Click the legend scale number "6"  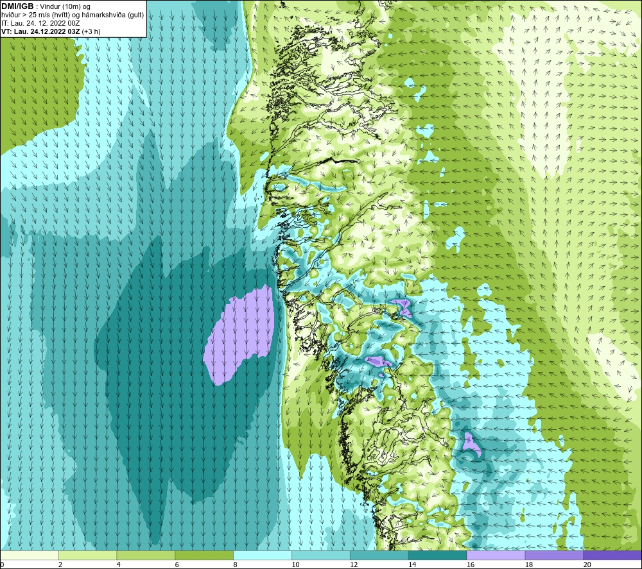(x=177, y=565)
